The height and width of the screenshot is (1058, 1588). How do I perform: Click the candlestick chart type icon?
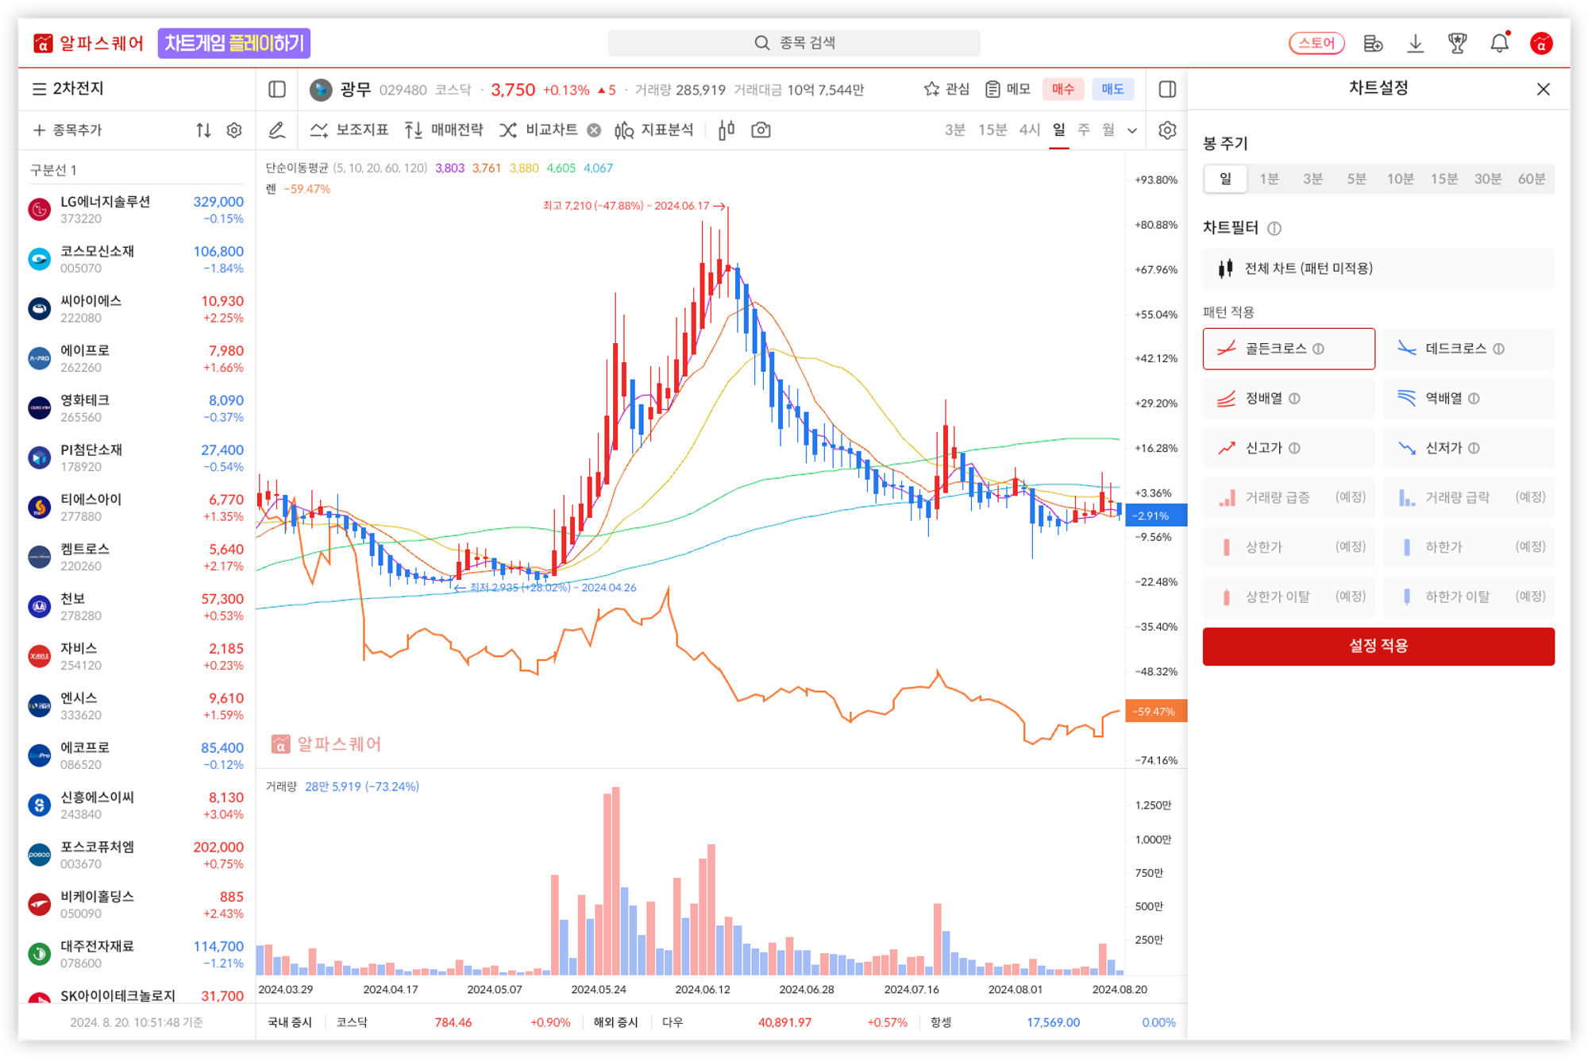pos(726,130)
